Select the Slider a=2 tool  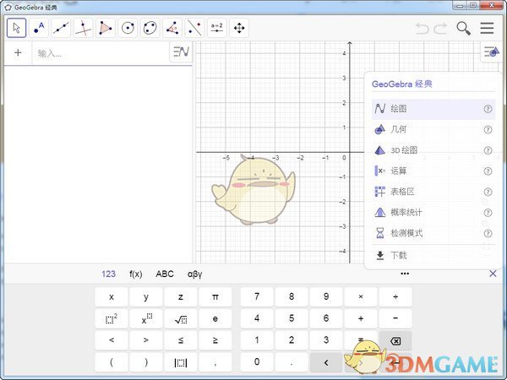coord(217,28)
